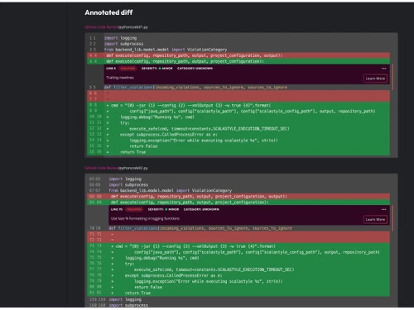Click SEVERITY: MINOR in the LINE 5 annotation
This screenshot has width=414, height=310.
[156, 69]
